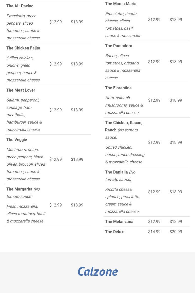Select the $20.99 Deluxe price
This screenshot has width=195, height=293.
(176, 232)
